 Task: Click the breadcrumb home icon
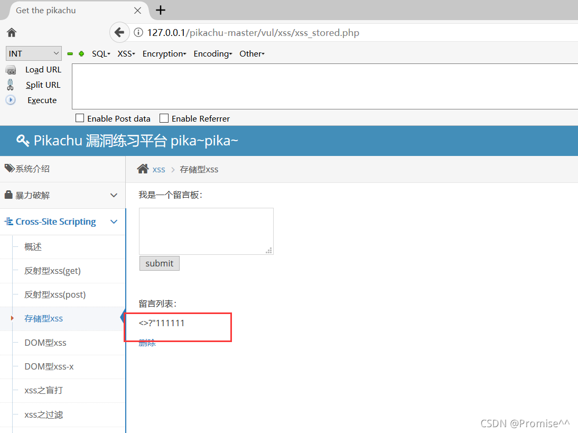click(143, 169)
